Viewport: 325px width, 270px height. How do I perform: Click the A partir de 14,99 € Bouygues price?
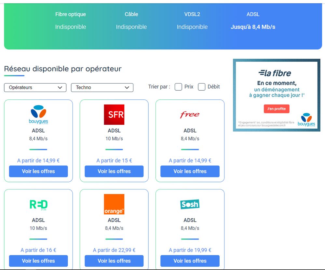point(38,161)
